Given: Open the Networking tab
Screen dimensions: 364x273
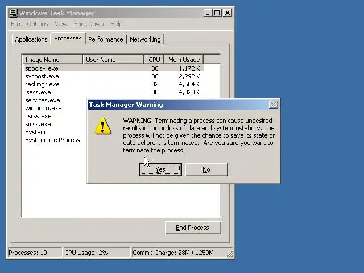Looking at the screenshot, I should (x=145, y=39).
